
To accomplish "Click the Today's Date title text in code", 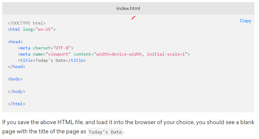I will tap(51, 60).
